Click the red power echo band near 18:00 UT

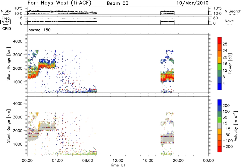tap(167, 78)
